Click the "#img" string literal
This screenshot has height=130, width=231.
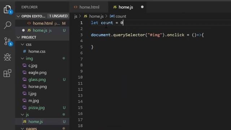(155, 35)
